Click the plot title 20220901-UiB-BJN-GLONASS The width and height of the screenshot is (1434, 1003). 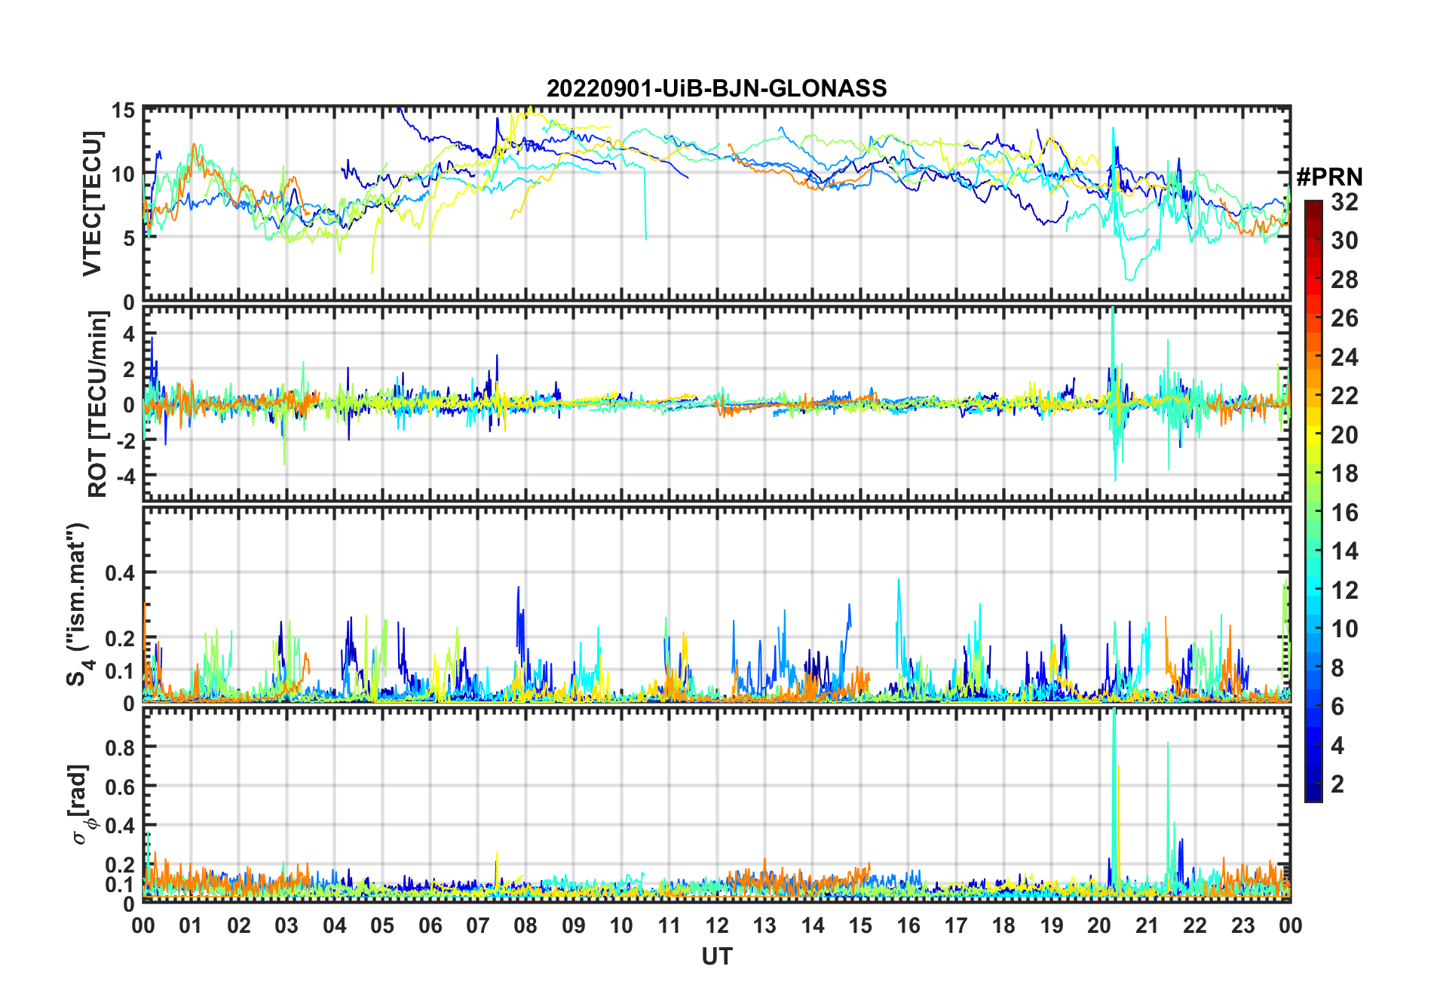pyautogui.click(x=716, y=89)
